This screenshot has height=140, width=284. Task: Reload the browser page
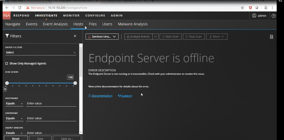[x=20, y=8]
